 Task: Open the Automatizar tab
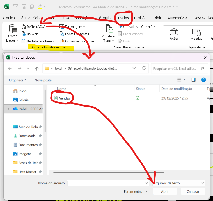point(177,18)
